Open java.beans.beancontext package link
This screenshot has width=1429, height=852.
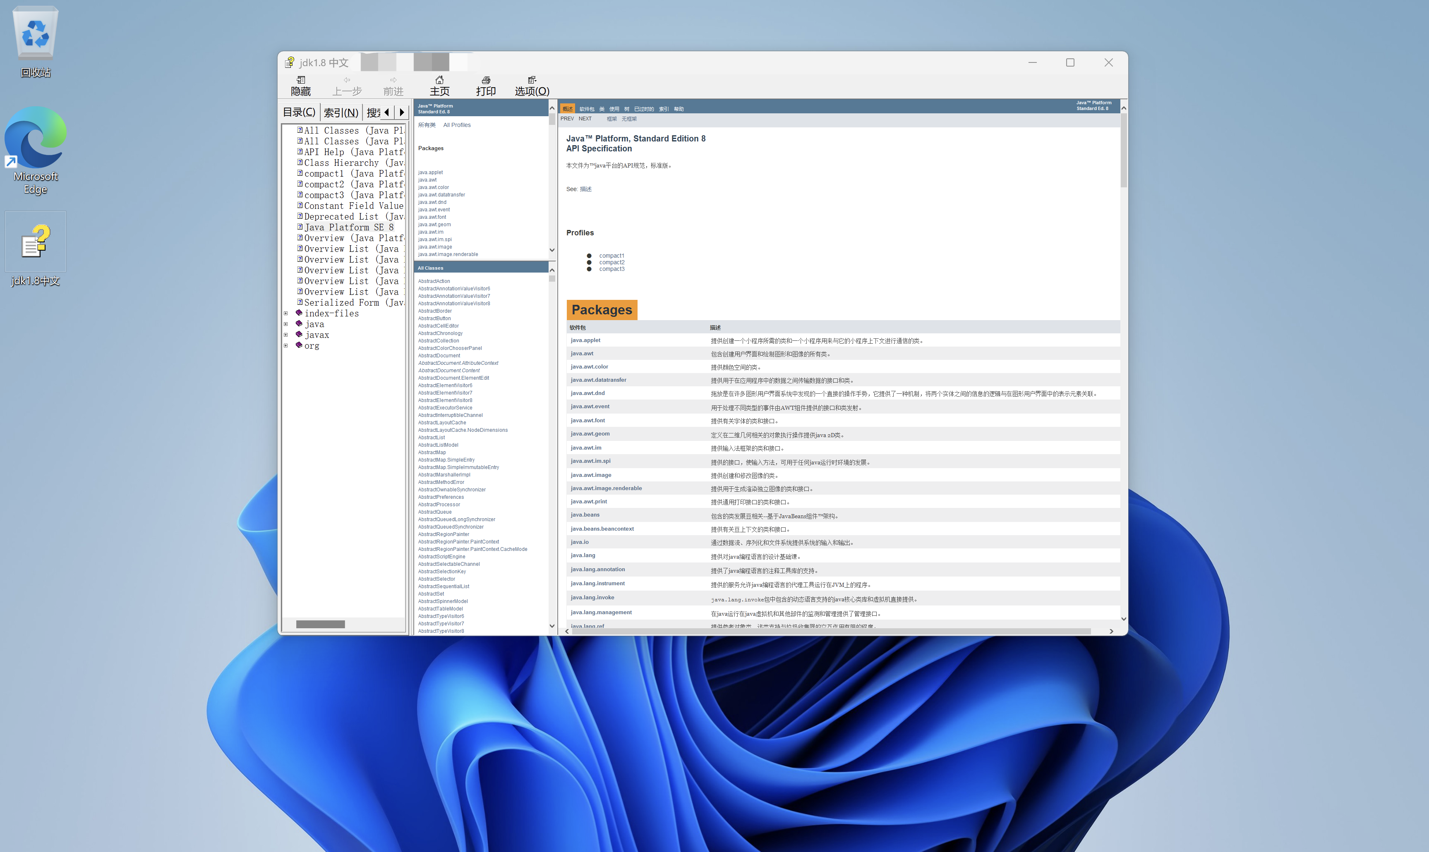602,528
